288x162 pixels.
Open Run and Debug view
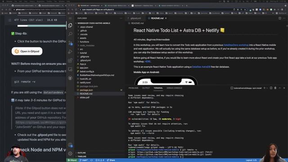click(70, 52)
